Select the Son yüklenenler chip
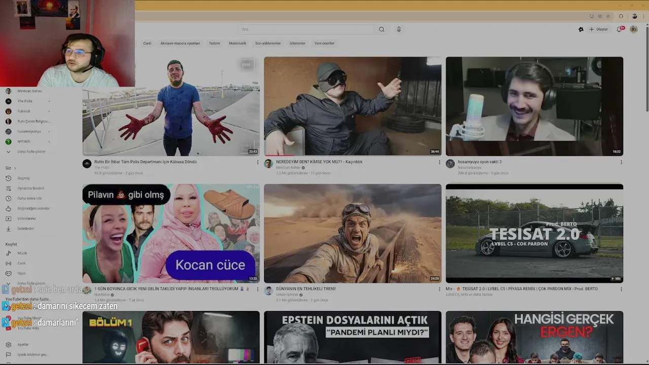649x365 pixels. (x=268, y=43)
